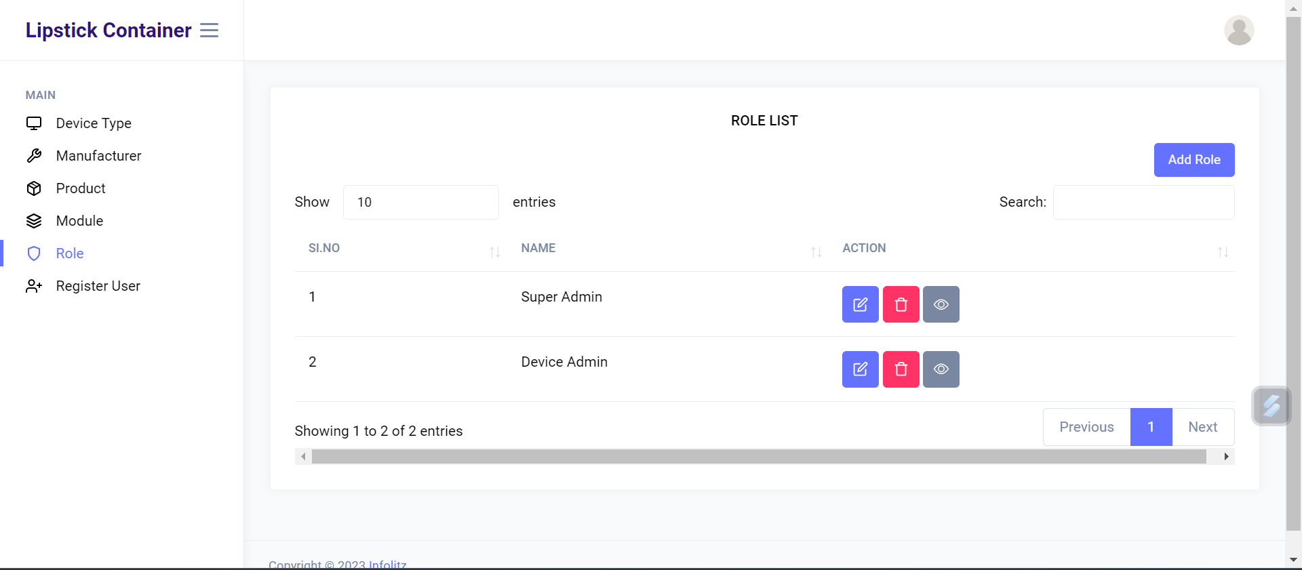
Task: Click the horizontal table scrollbar
Action: pyautogui.click(x=758, y=457)
